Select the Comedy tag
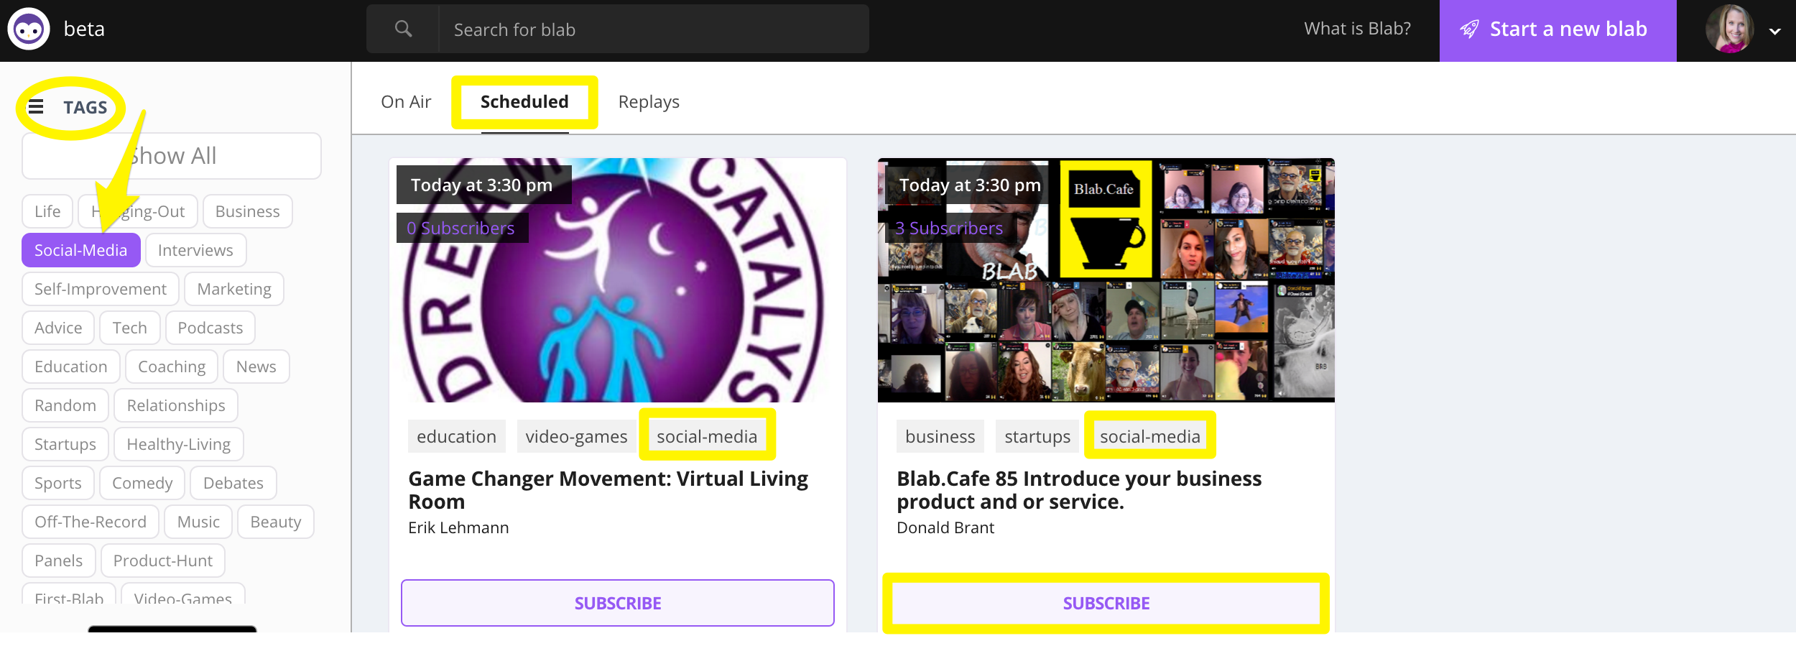 coord(142,483)
